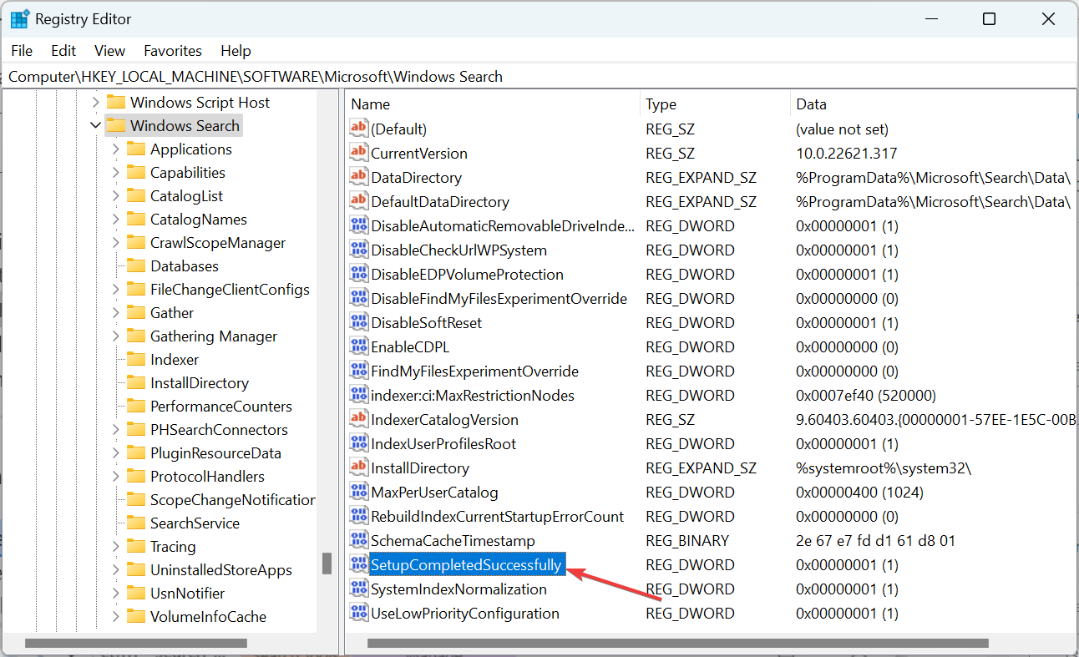Click the Databases folder icon
1079x657 pixels.
(x=136, y=265)
